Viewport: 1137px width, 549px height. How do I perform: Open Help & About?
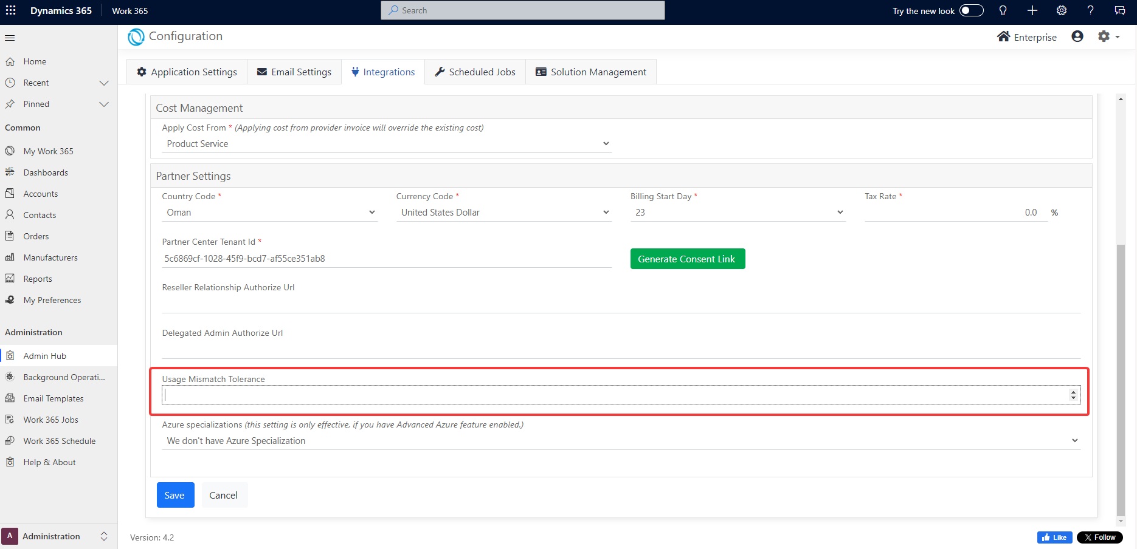coord(58,462)
